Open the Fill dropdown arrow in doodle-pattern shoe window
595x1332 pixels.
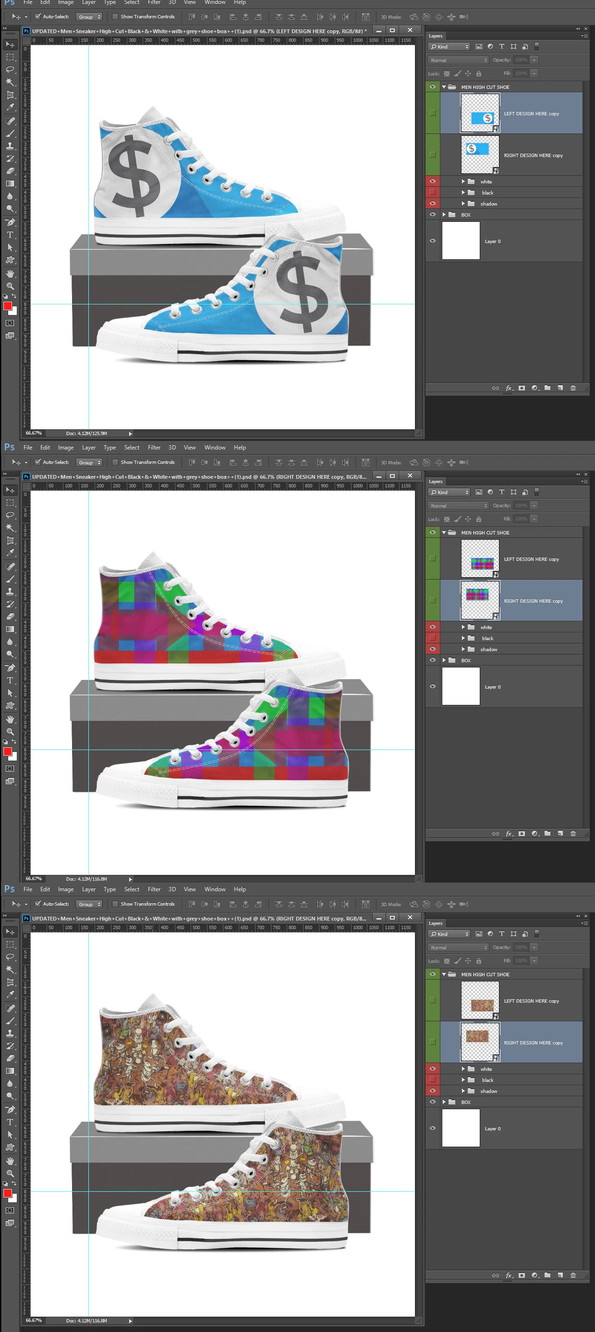click(x=534, y=961)
